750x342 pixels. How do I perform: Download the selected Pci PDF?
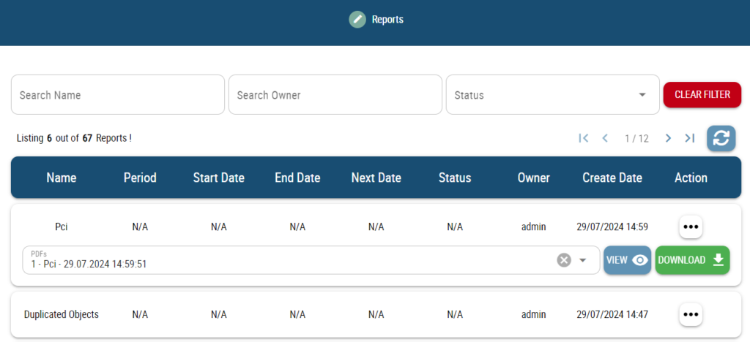tap(691, 260)
